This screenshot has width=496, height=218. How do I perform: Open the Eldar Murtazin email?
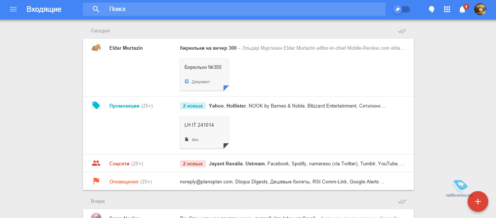coord(248,67)
